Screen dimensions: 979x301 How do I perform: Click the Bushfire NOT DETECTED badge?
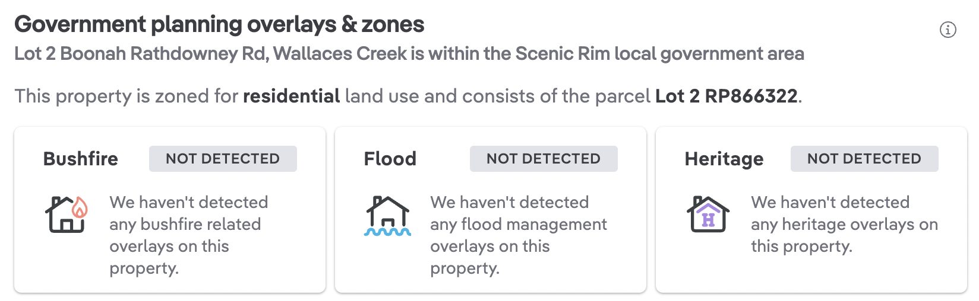223,159
